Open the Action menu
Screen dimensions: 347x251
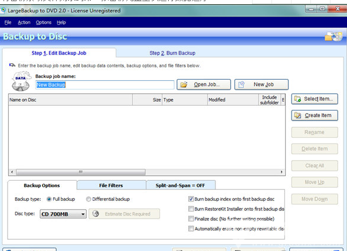[24, 22]
